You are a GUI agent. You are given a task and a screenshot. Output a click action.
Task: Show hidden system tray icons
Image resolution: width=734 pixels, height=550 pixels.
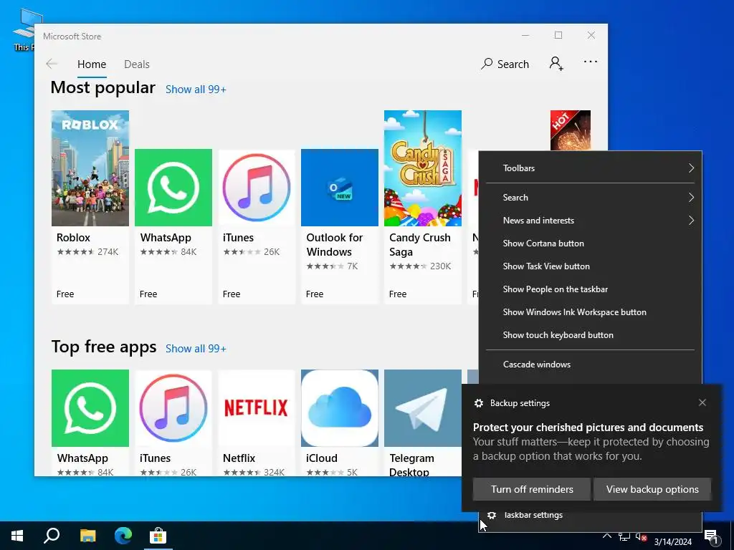point(606,536)
